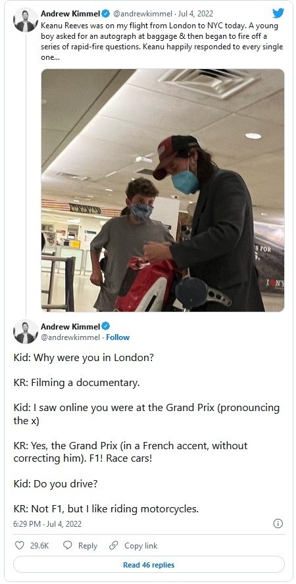The height and width of the screenshot is (584, 296).
Task: Click the top verified badge checkmark
Action: click(106, 14)
